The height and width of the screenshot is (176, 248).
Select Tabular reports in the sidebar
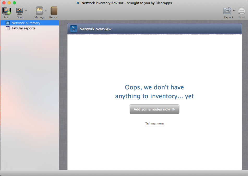click(x=23, y=28)
